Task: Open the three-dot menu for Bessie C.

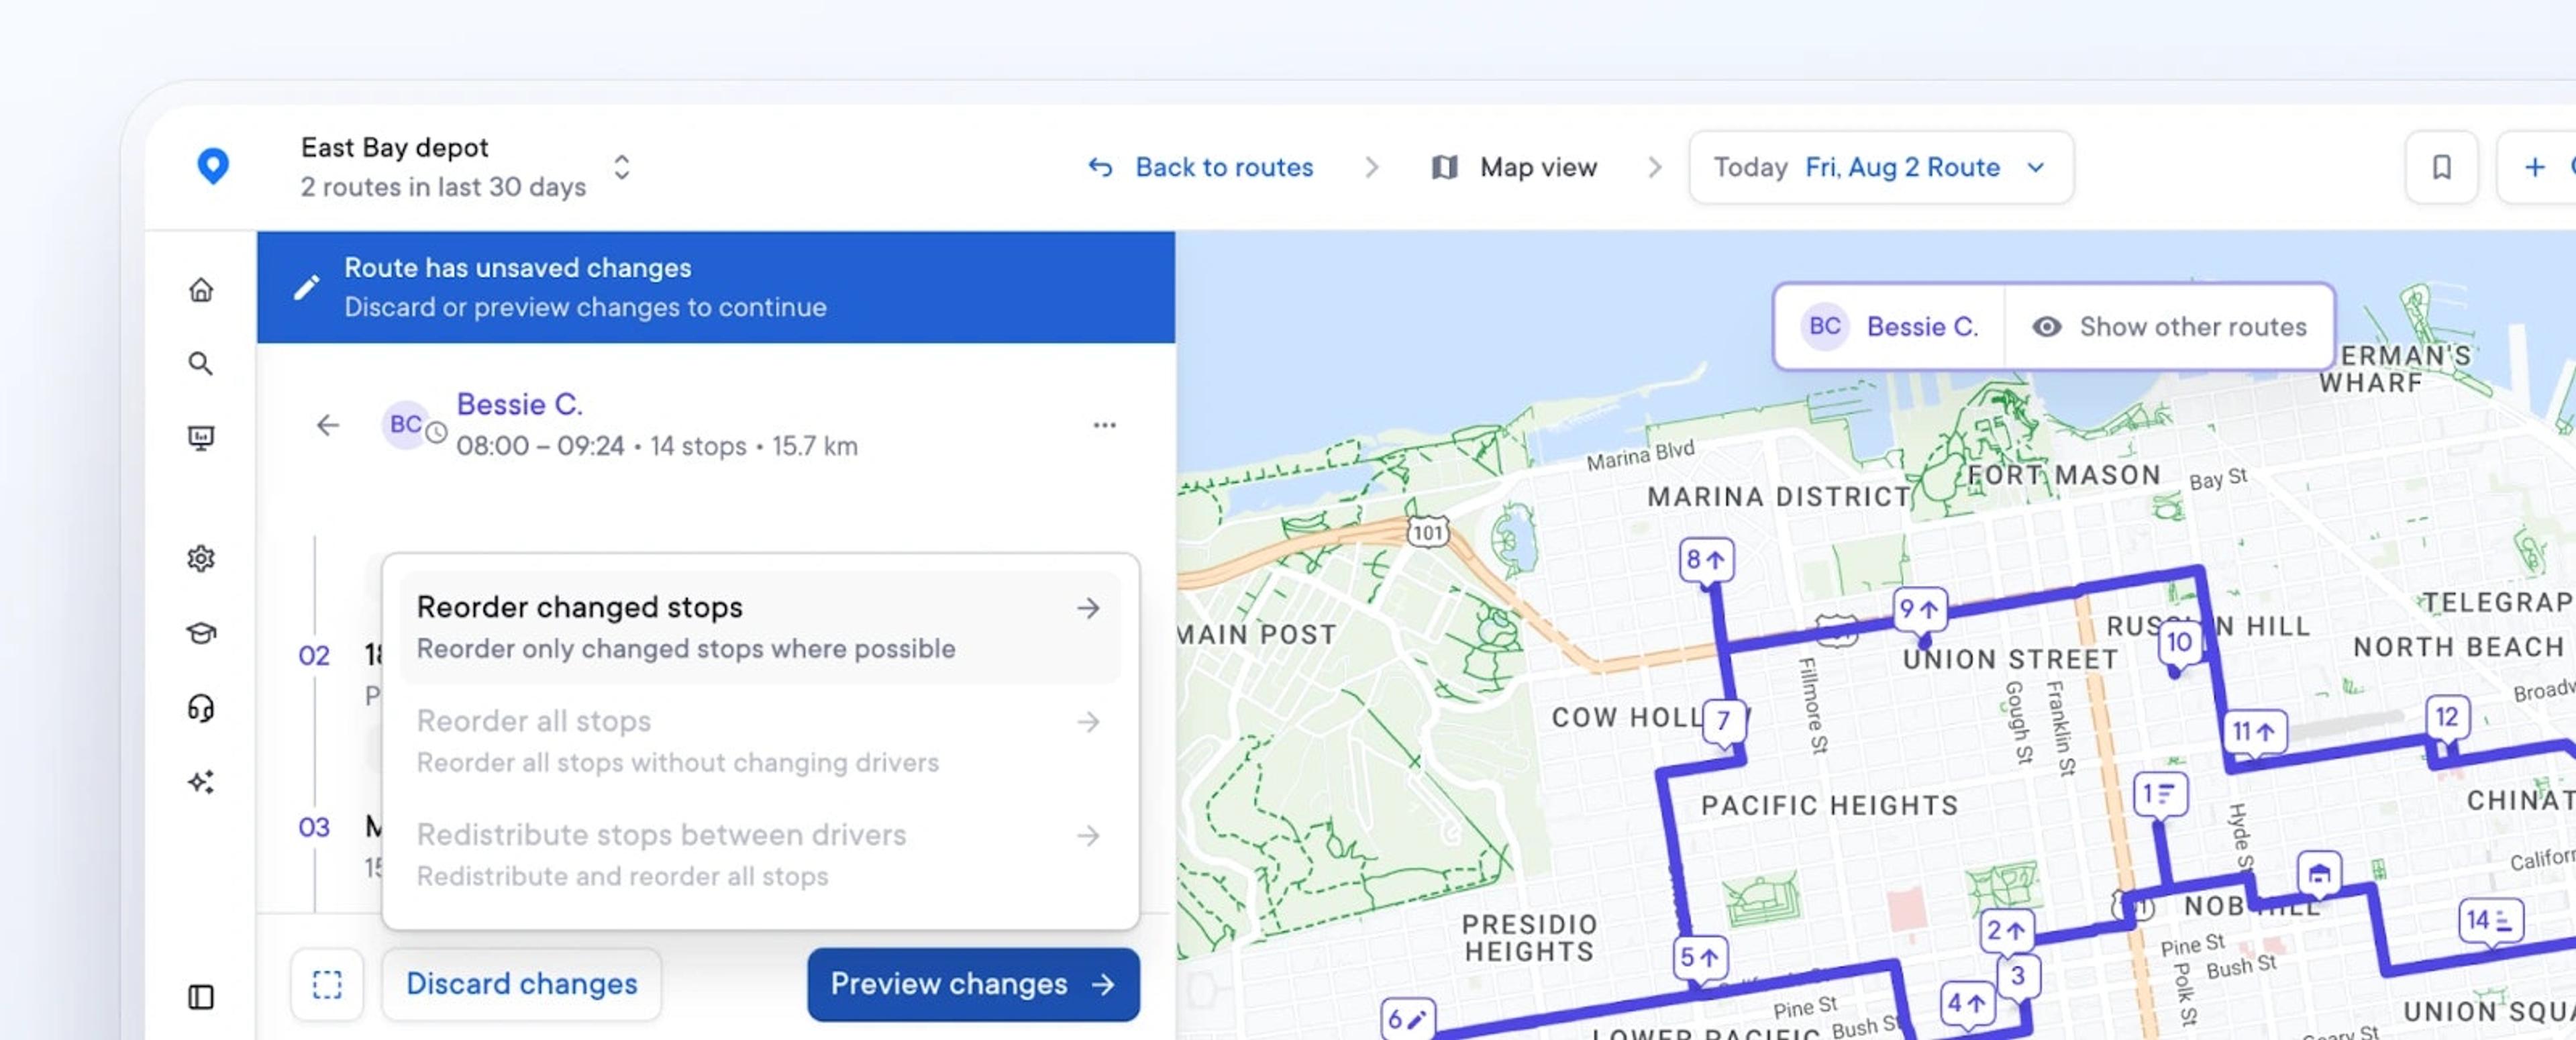Action: [x=1104, y=425]
